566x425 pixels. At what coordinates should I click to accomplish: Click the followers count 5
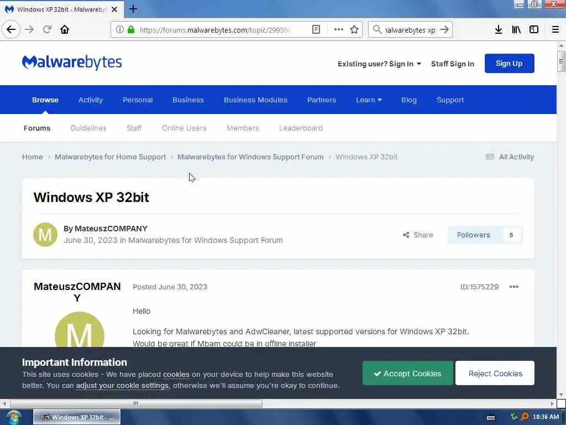tap(511, 235)
